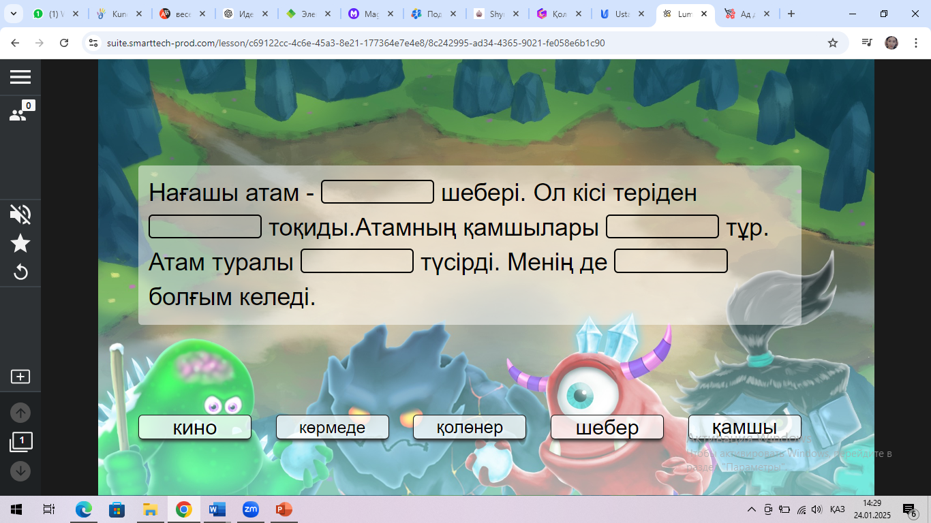Unmute the lesson audio
Viewport: 931px width, 523px height.
pos(20,215)
